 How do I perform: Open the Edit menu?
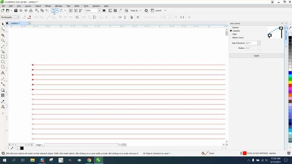coord(11,6)
